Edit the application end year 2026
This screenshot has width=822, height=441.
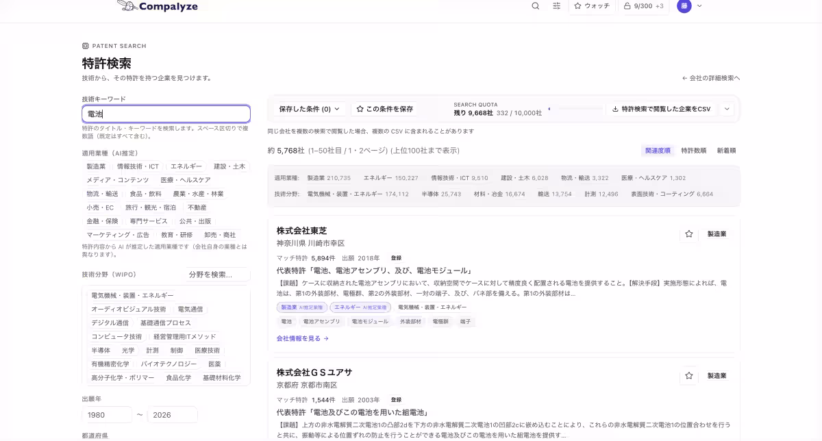(x=172, y=415)
